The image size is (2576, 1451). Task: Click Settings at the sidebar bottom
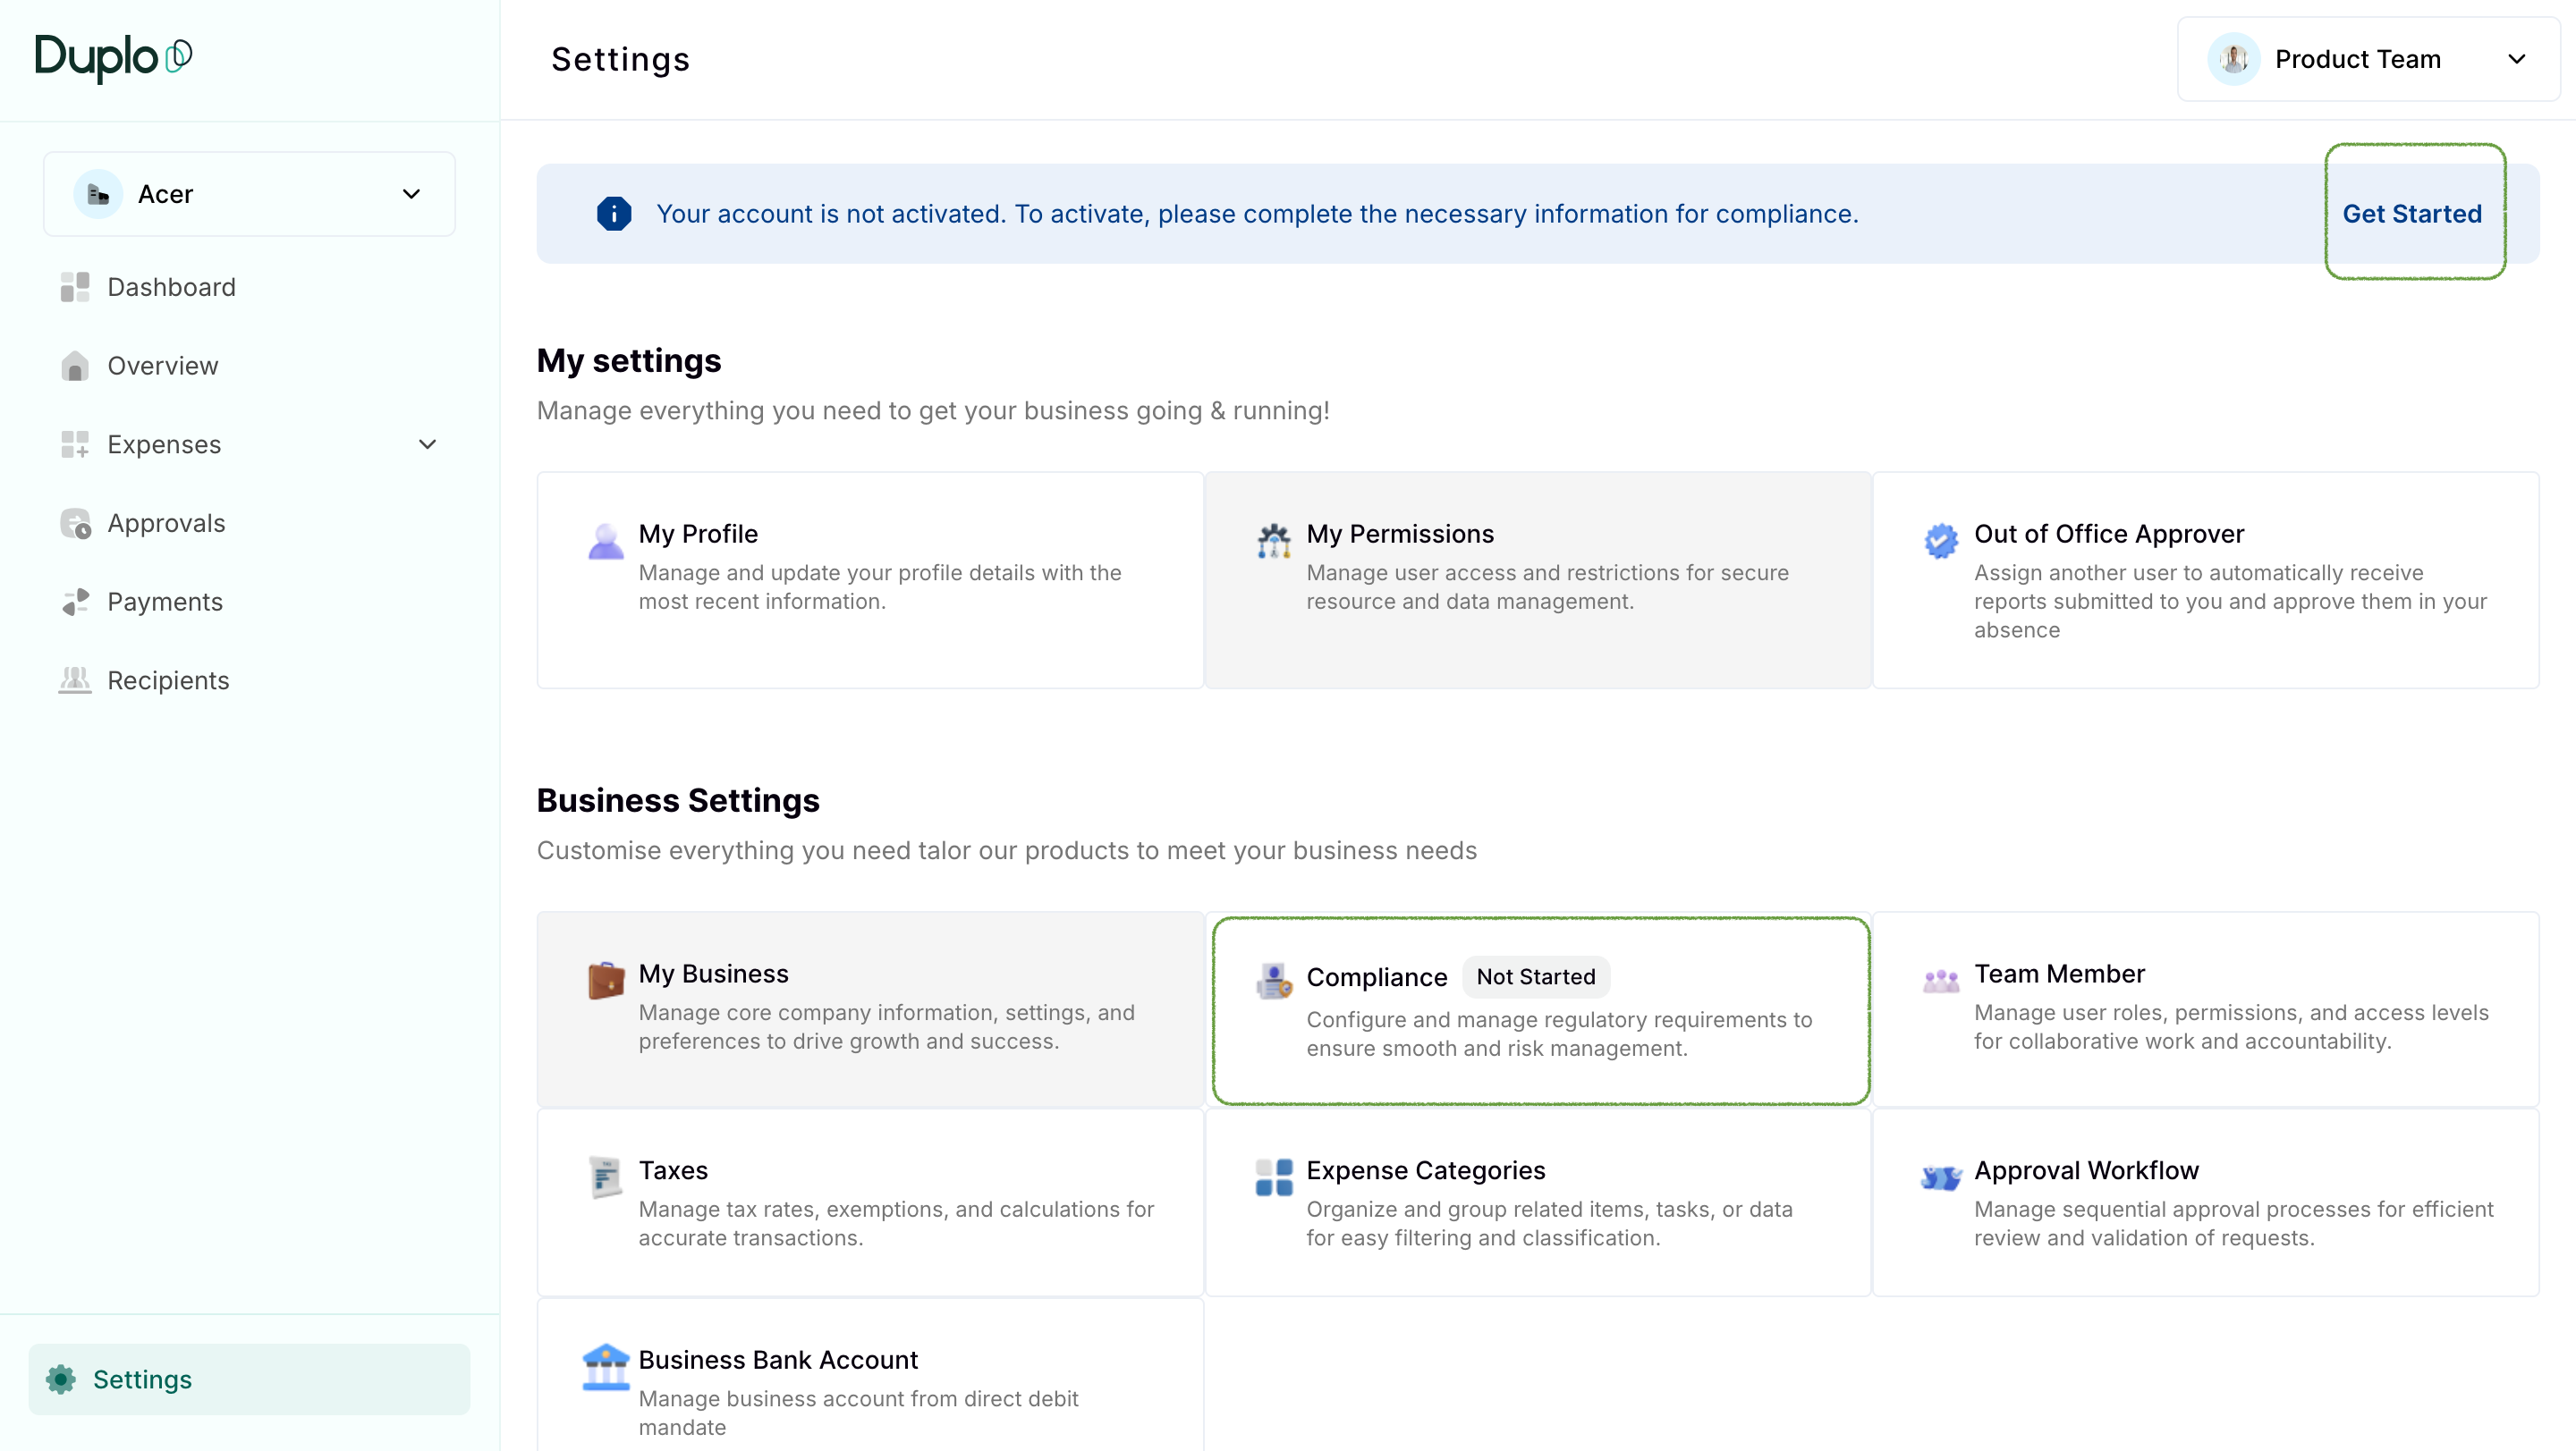point(142,1379)
